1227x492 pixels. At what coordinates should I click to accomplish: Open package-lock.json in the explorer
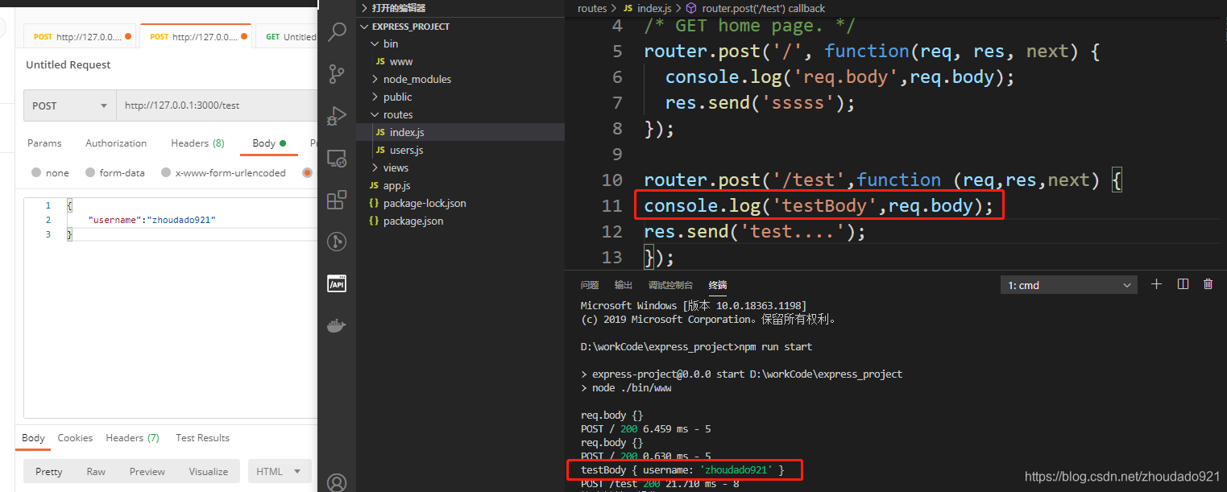(460, 204)
